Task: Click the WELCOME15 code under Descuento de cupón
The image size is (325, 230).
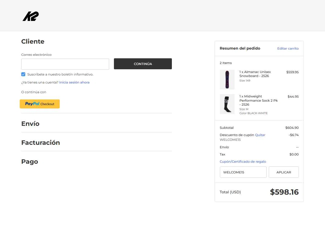Action: 230,140
